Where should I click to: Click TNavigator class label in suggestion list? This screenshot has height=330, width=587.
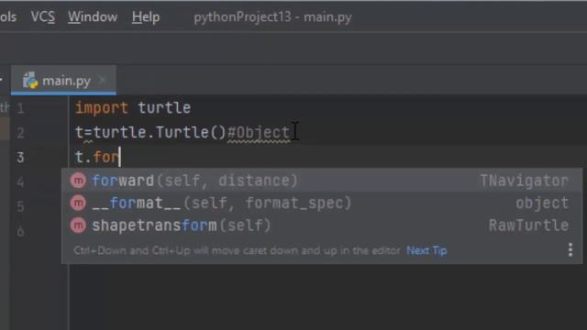(524, 181)
